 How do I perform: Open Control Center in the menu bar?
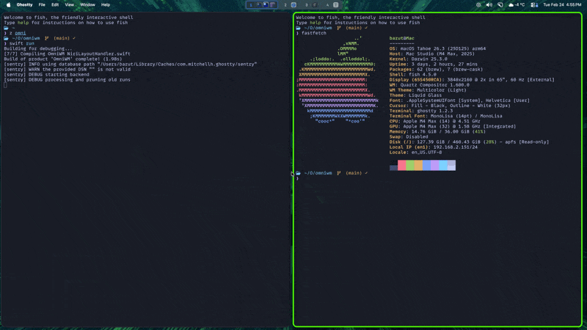tap(534, 5)
